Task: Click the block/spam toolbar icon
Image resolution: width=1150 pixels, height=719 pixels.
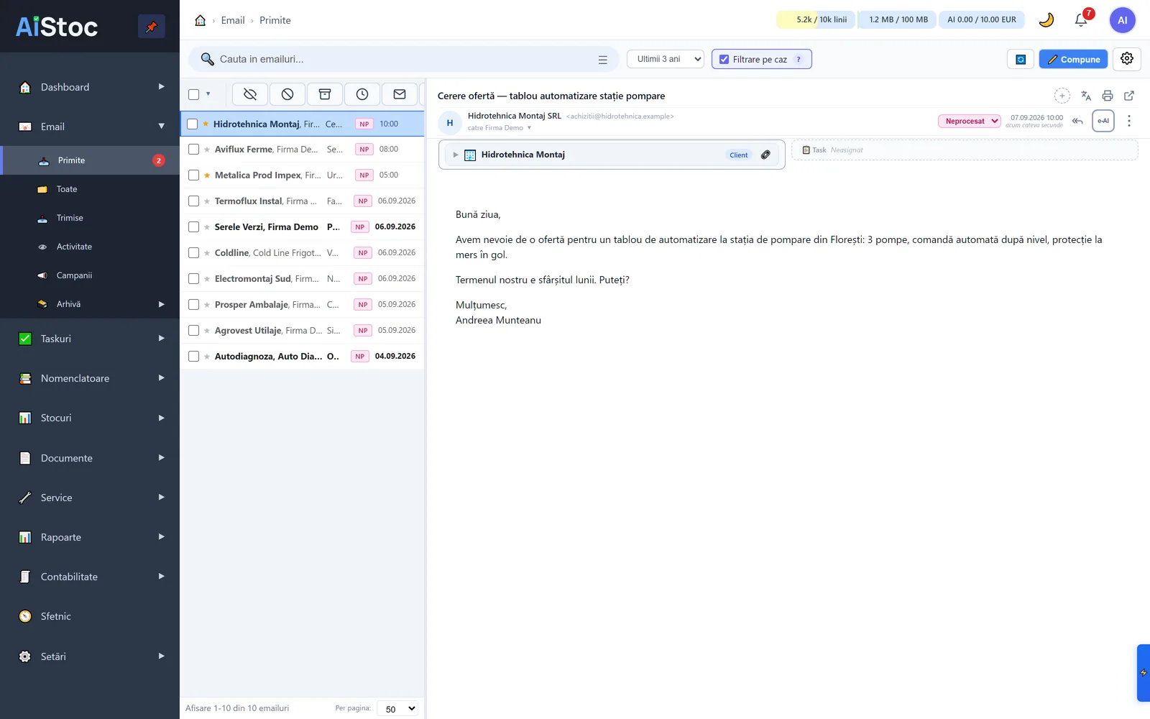Action: (287, 94)
